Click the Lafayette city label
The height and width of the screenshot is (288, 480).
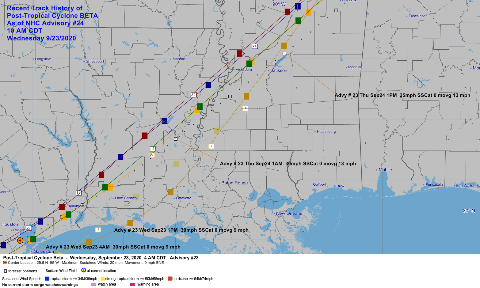click(184, 198)
